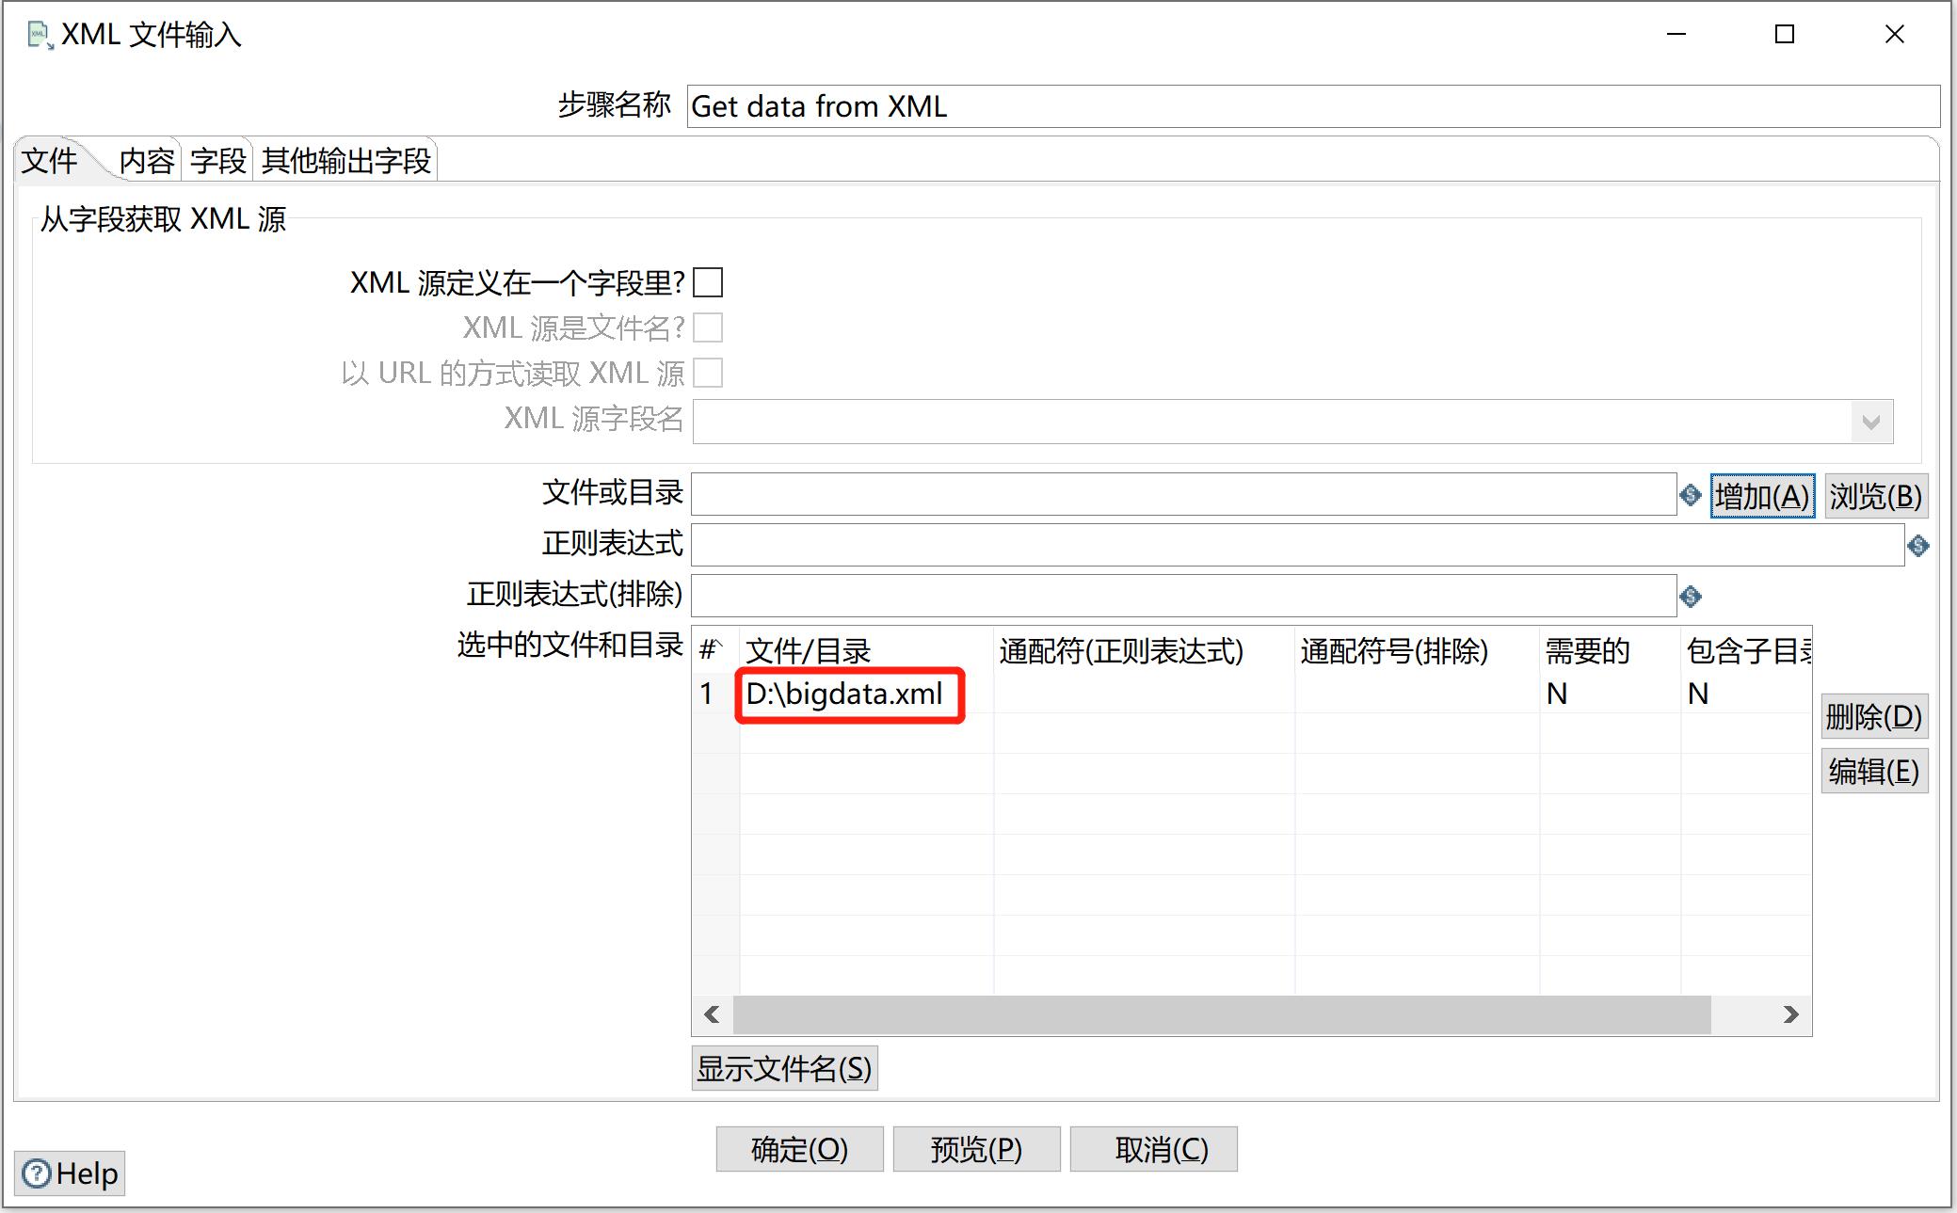Close the XML 文件输入 dialog

[x=1895, y=35]
